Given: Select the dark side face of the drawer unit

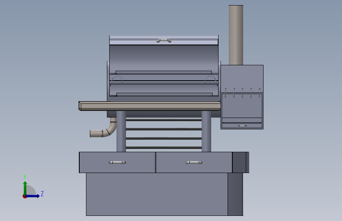Looking at the screenshot, I should (x=239, y=162).
